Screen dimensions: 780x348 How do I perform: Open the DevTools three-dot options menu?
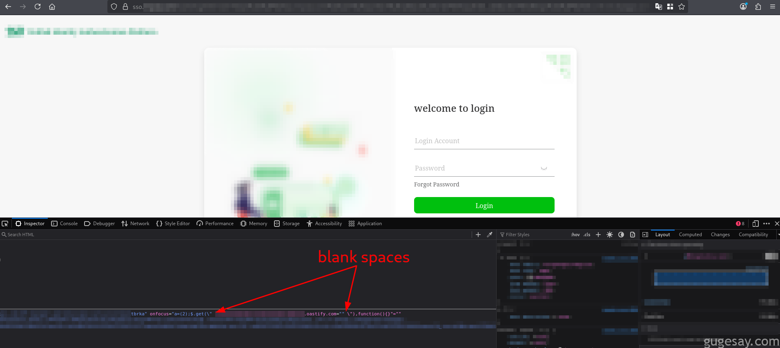767,224
